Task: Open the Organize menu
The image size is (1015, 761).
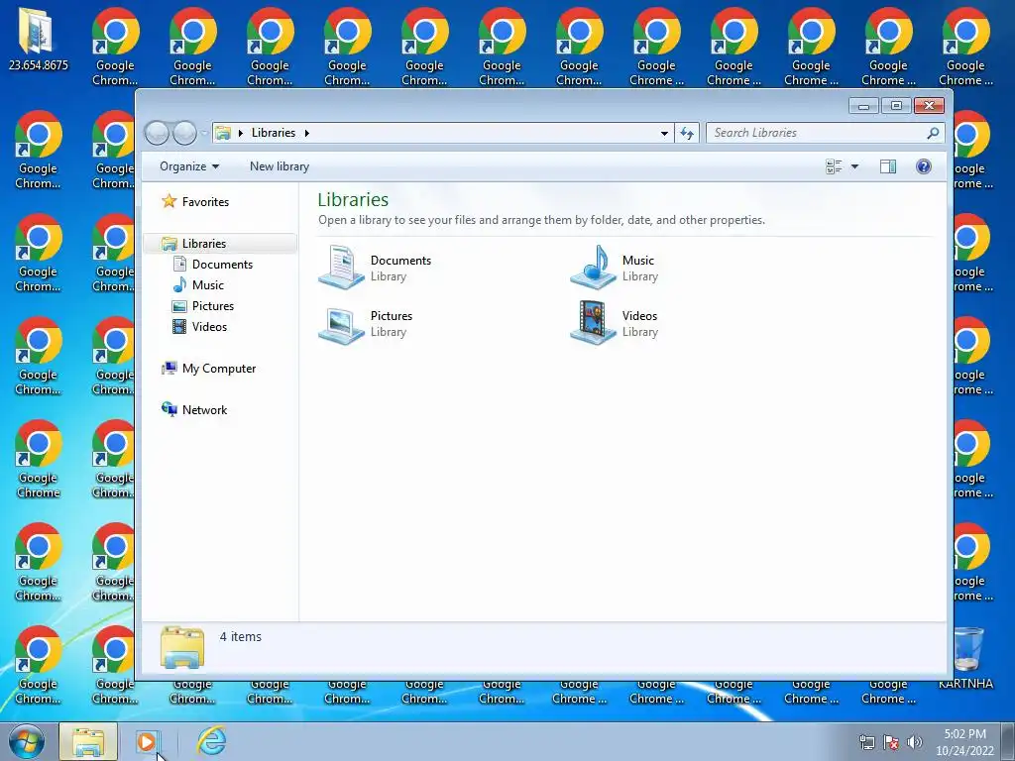Action: (x=189, y=166)
